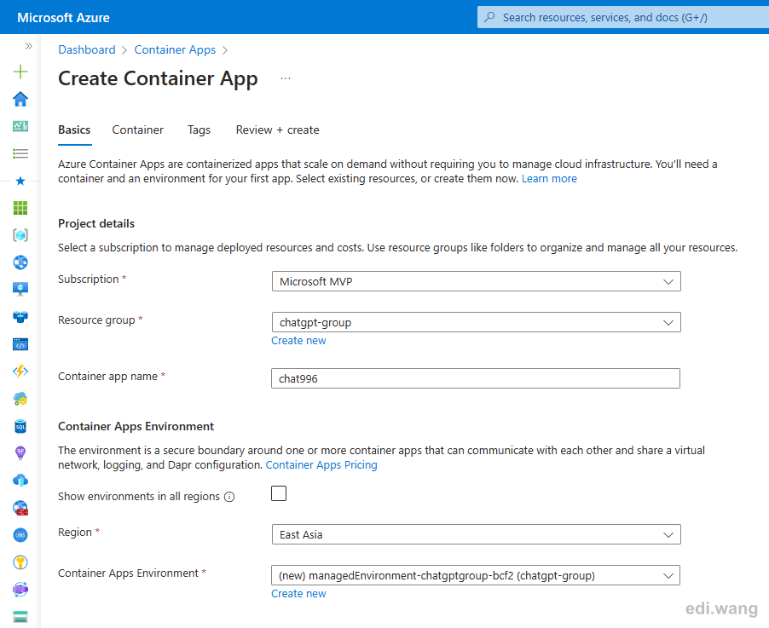This screenshot has height=628, width=769.
Task: Open the Region dropdown set to East Asia
Action: coord(477,534)
